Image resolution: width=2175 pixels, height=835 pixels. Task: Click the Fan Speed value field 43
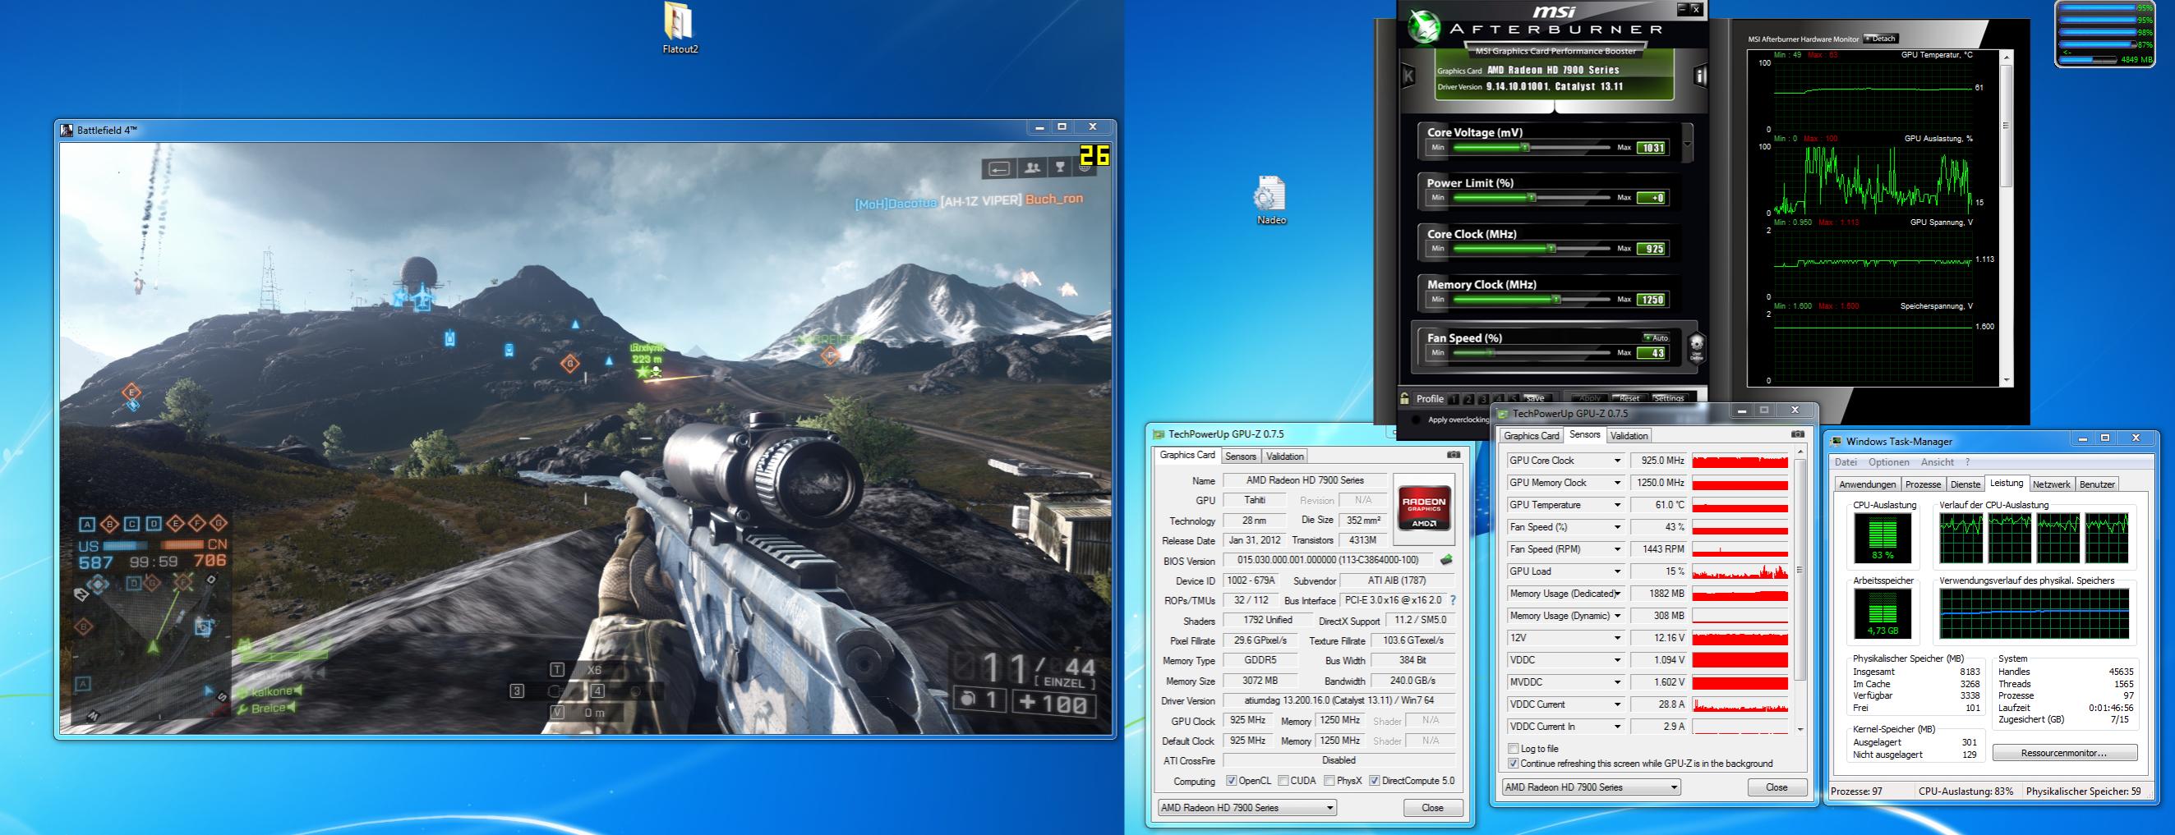coord(1652,352)
